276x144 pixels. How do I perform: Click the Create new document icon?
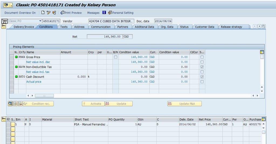point(43,13)
